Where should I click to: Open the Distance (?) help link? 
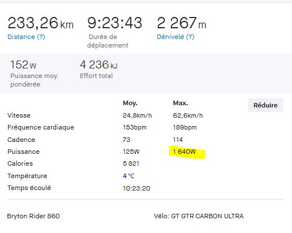26,37
